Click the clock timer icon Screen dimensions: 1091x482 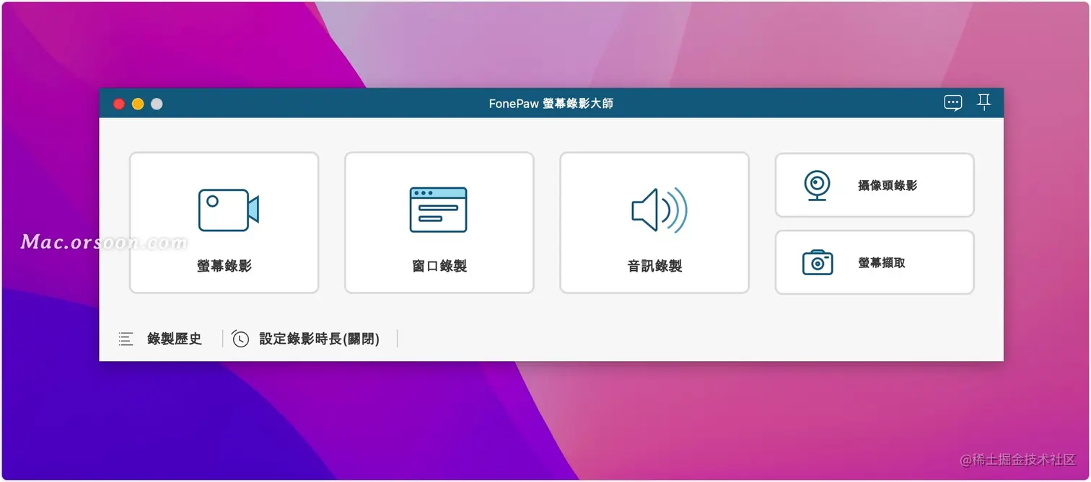tap(240, 339)
